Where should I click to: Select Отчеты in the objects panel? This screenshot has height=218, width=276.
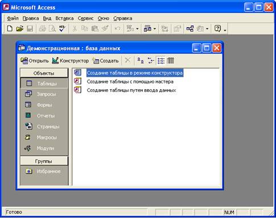[44, 116]
